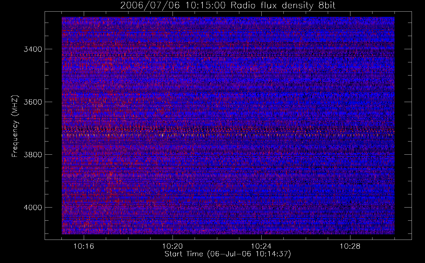Screen dimensions: 425x263
Task: Click the 'Start Time (06-Jul-06 10:14:37)' x-axis label
Action: coord(228,254)
